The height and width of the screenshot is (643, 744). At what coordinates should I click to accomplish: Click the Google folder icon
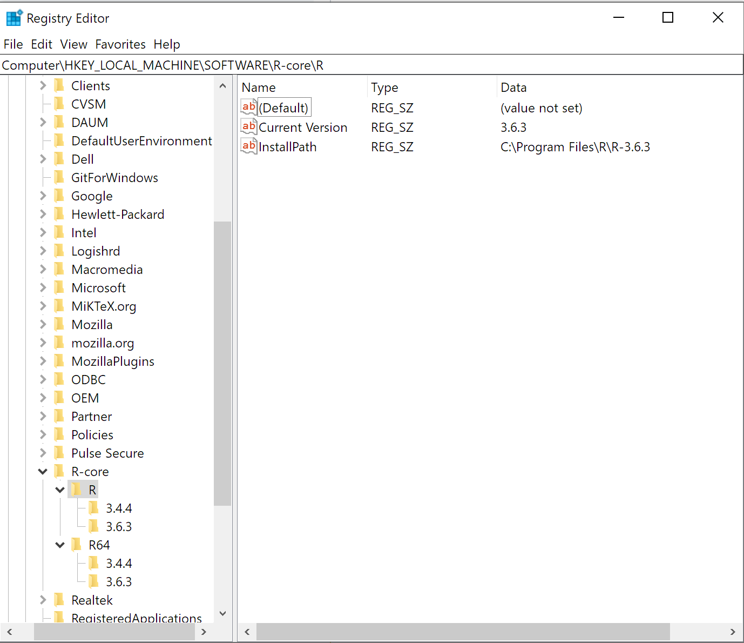[x=59, y=196]
